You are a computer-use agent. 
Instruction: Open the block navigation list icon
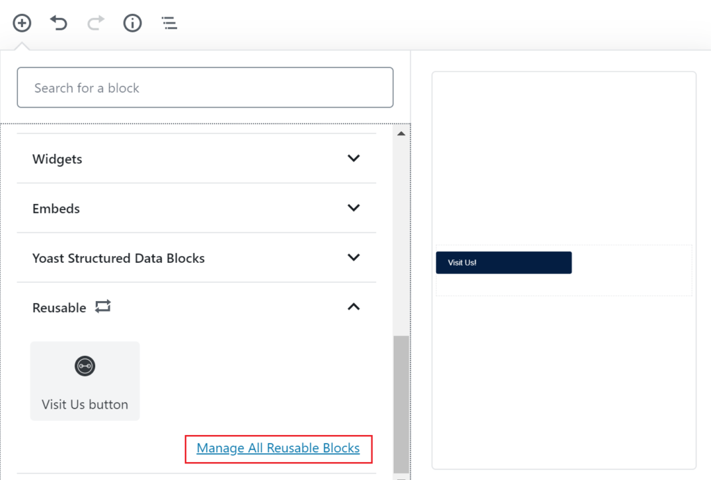coord(169,23)
